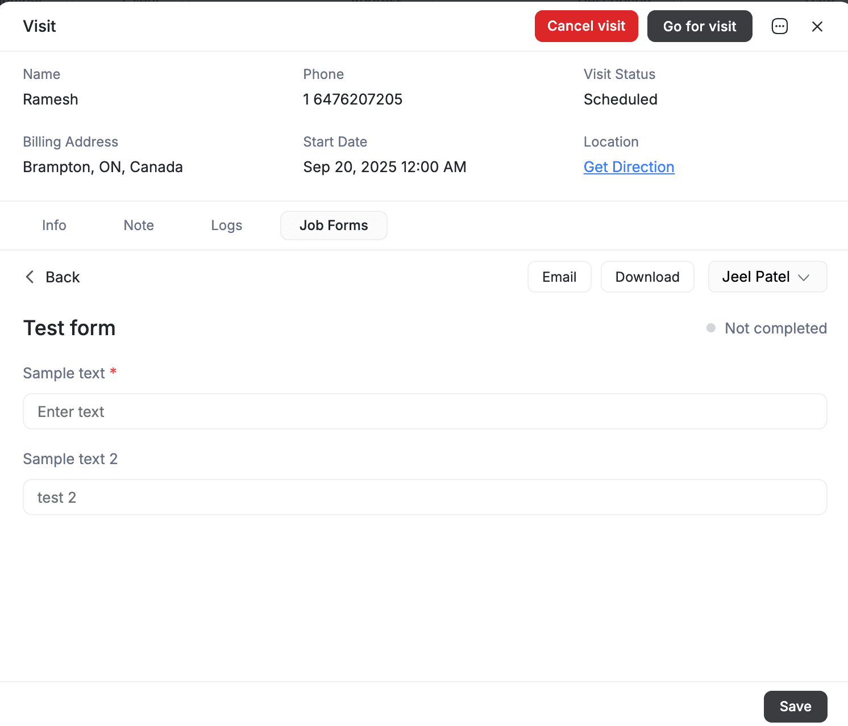Close the Visit dialog
Image resolution: width=848 pixels, height=726 pixels.
[817, 26]
